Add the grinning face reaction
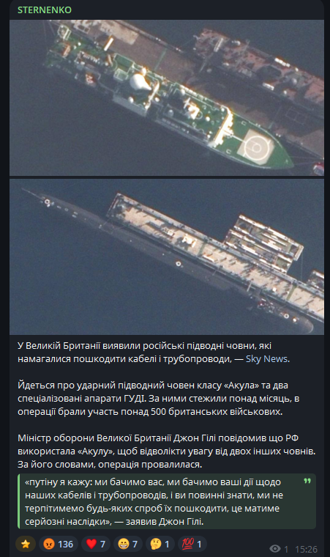 128,544
